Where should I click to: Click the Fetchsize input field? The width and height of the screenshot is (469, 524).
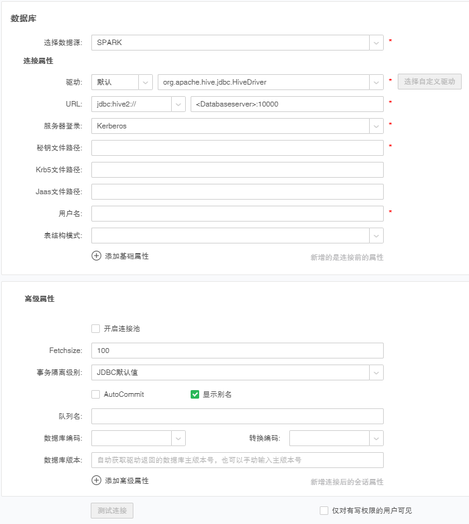237,351
